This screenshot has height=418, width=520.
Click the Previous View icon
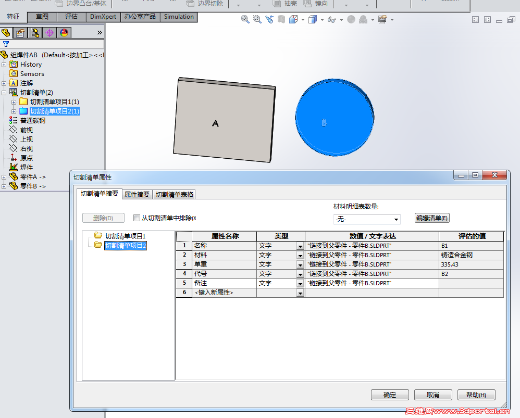(269, 20)
